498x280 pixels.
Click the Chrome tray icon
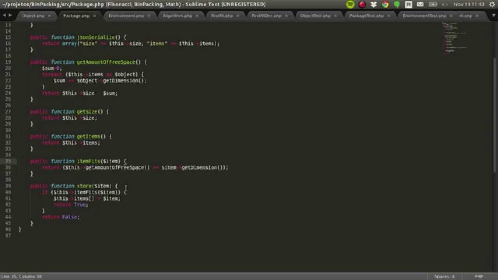(x=386, y=4)
